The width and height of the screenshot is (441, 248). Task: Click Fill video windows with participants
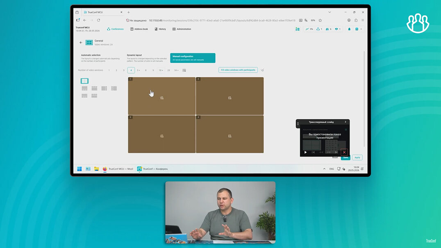(238, 70)
